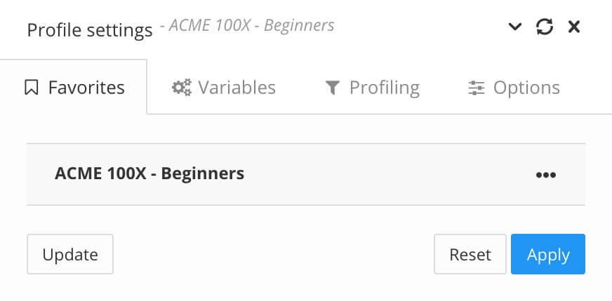Click the italic ACME 100X - Beginners subtitle
The width and height of the screenshot is (612, 301).
coord(246,27)
